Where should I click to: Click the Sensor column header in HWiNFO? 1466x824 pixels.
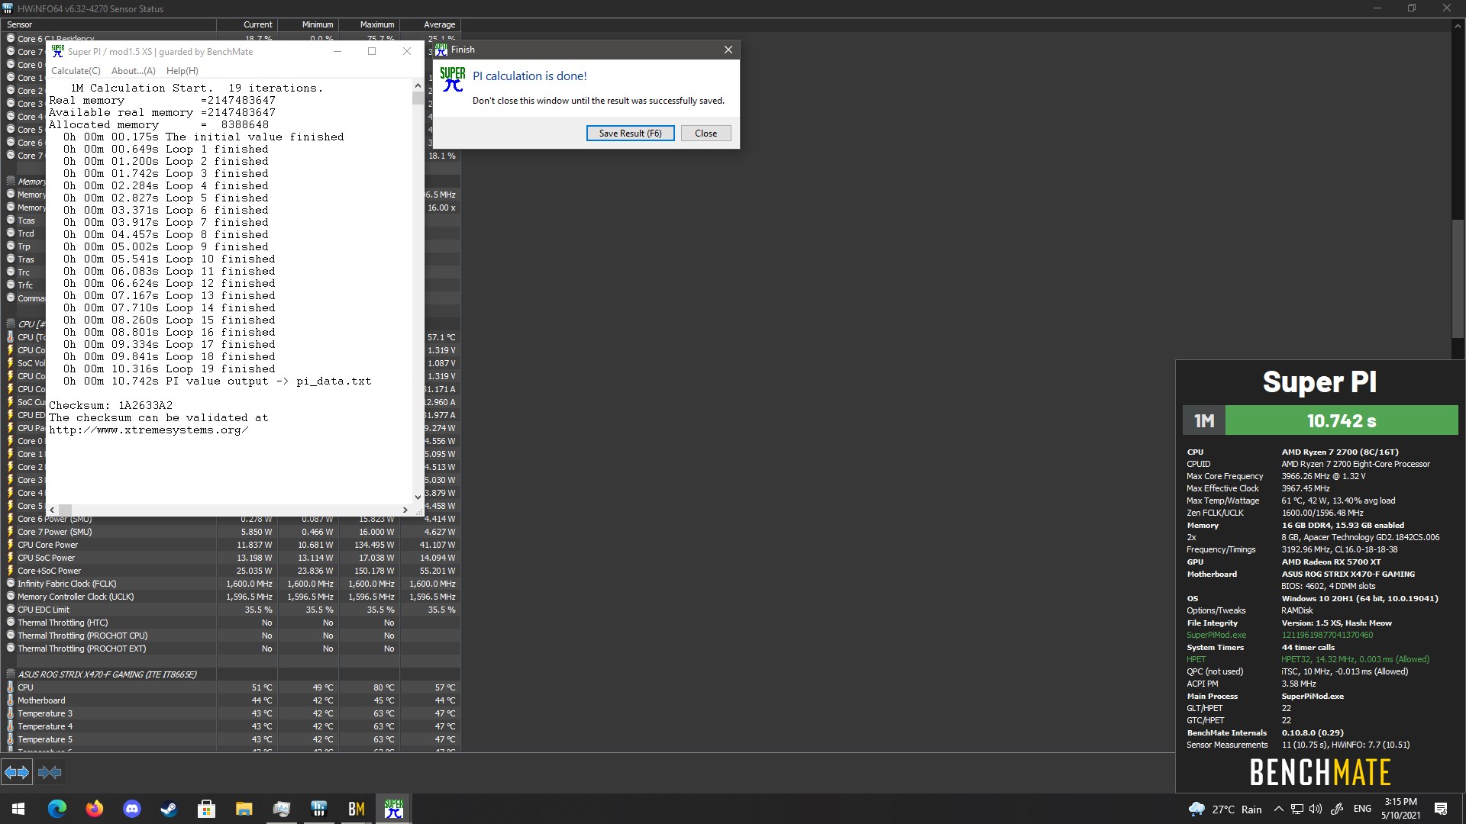click(108, 24)
